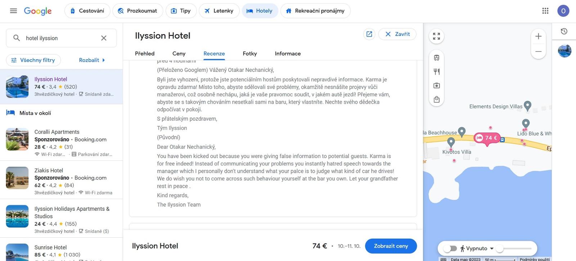Clear the hotel ilyssion search text
This screenshot has height=261, width=576.
[x=104, y=38]
